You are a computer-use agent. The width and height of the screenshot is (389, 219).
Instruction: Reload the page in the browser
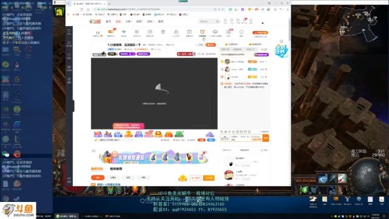[81, 10]
